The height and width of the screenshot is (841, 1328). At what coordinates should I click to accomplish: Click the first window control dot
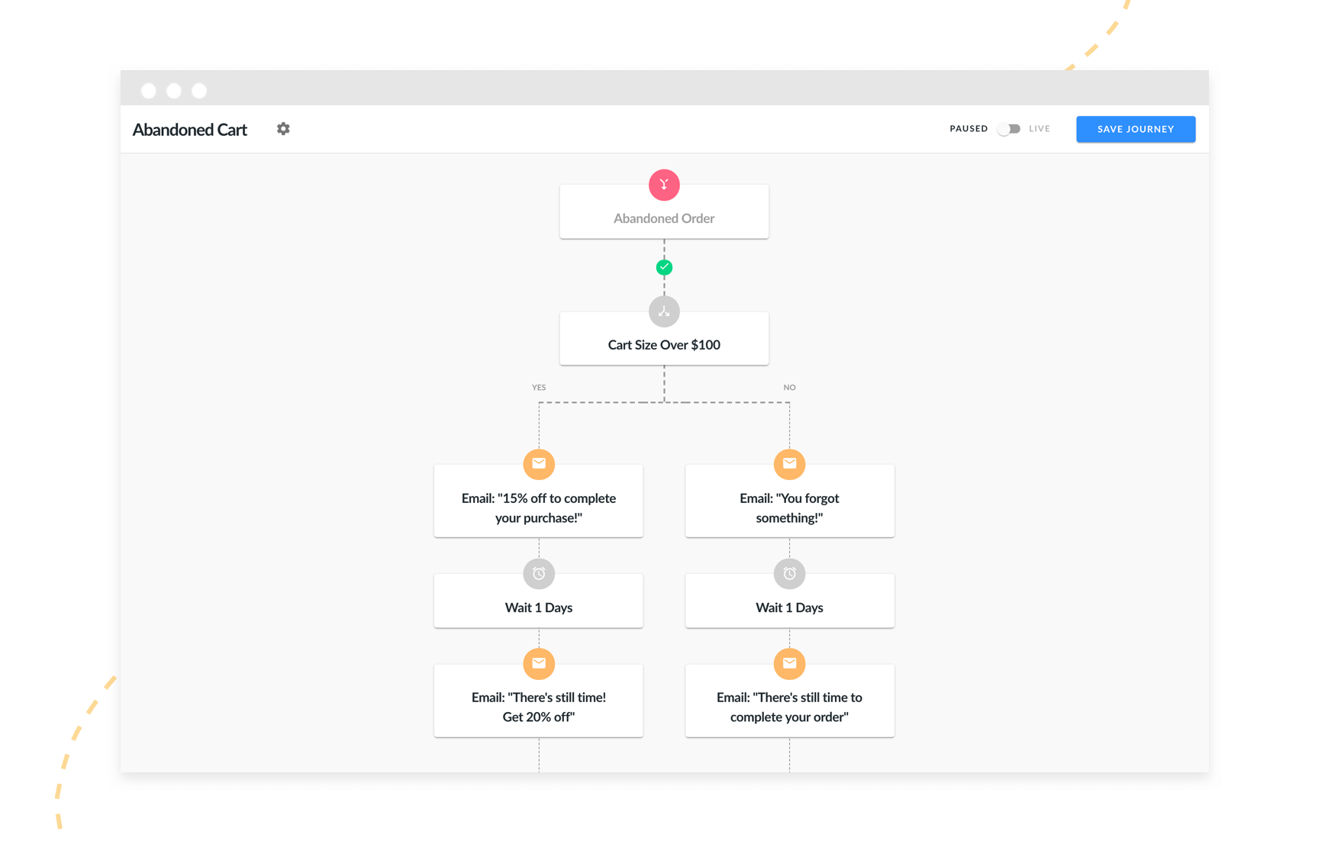149,91
